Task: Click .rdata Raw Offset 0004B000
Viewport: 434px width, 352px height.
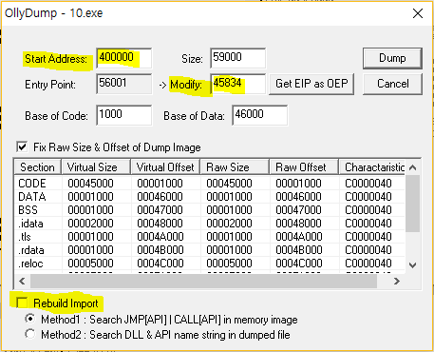Action: (299, 250)
